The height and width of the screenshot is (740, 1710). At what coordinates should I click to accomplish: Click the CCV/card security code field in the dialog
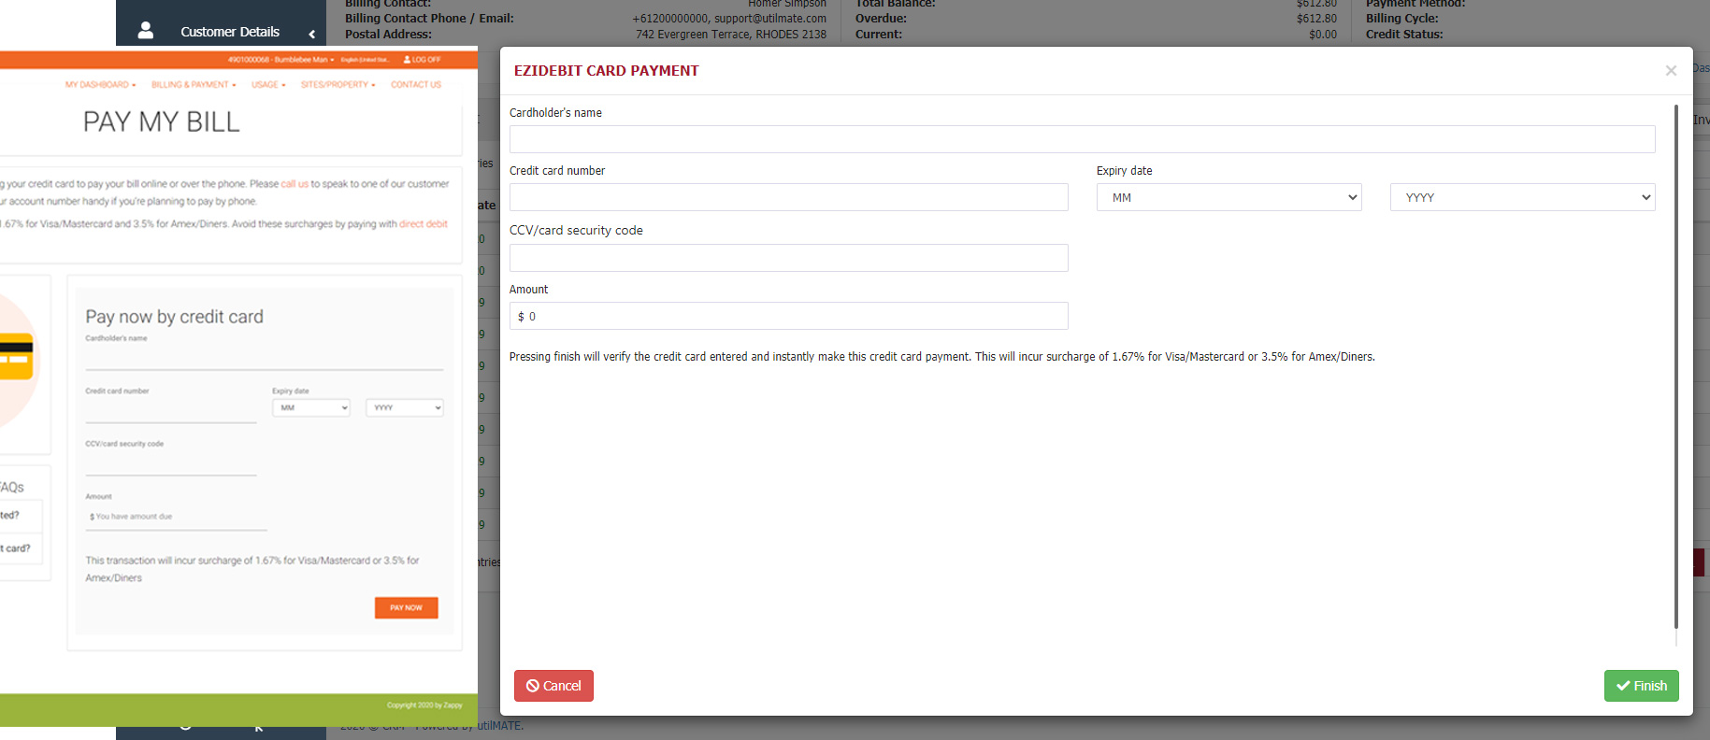[788, 258]
